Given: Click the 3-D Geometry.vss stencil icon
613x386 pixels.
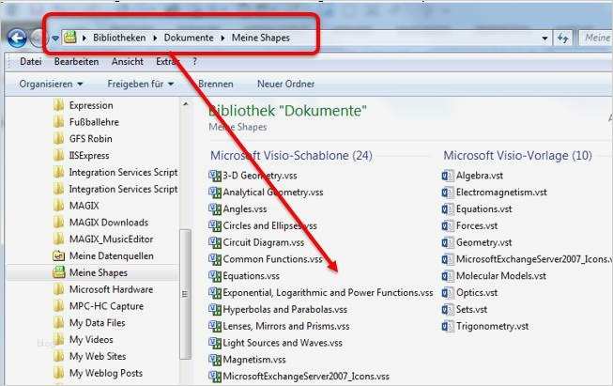Looking at the screenshot, I should tap(215, 176).
